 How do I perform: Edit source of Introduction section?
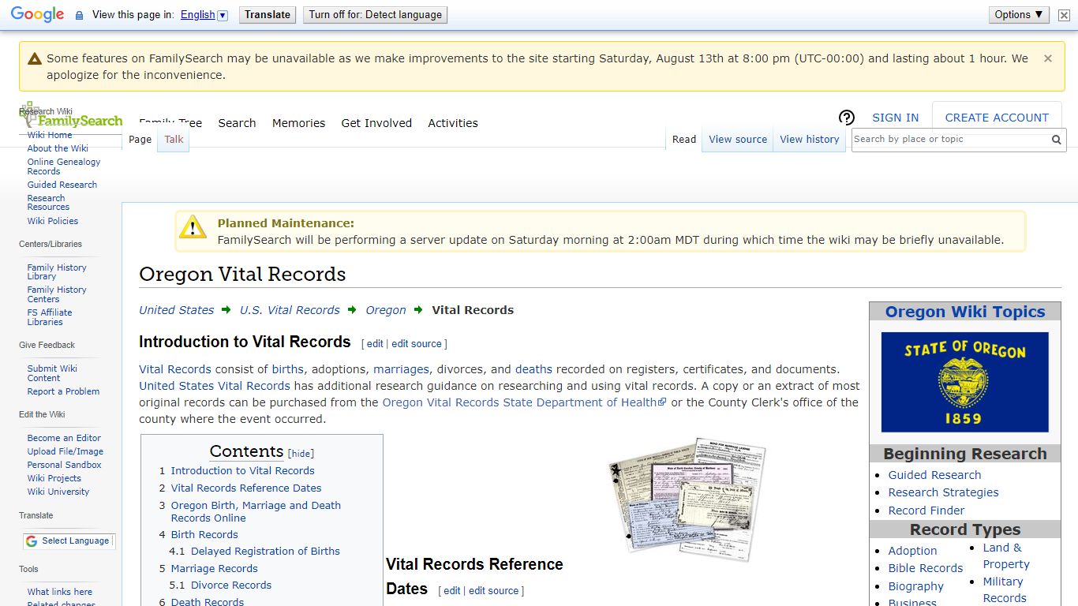pos(417,344)
